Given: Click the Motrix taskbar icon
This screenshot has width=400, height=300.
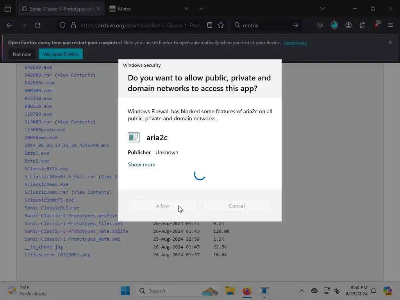Looking at the screenshot, I should (x=264, y=291).
